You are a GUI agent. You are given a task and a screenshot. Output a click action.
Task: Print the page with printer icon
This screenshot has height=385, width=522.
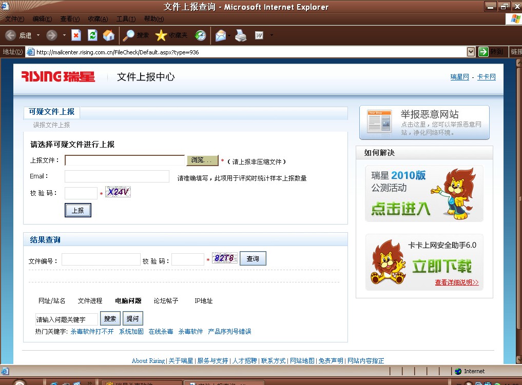(241, 35)
